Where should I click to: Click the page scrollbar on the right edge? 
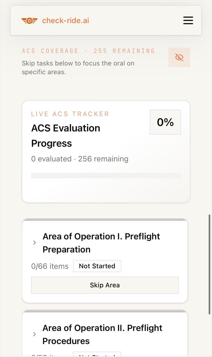pos(210,264)
